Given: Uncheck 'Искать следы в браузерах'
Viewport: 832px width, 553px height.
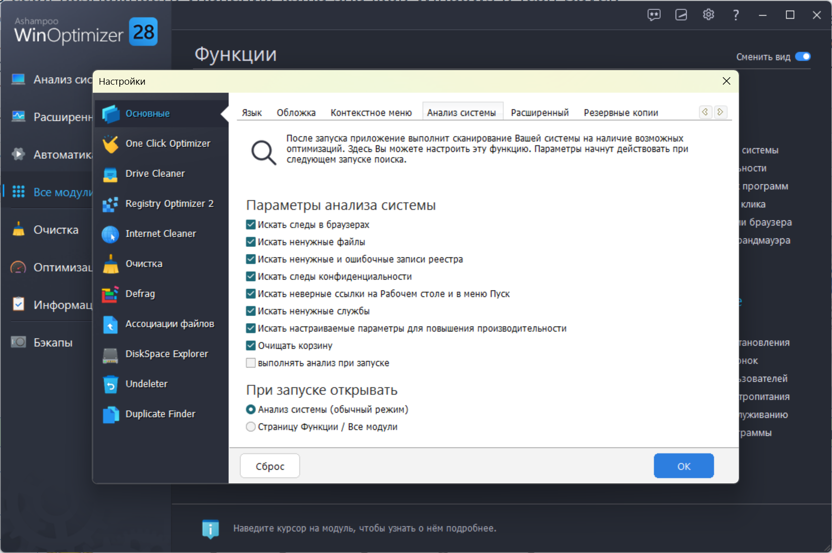Looking at the screenshot, I should pyautogui.click(x=251, y=225).
